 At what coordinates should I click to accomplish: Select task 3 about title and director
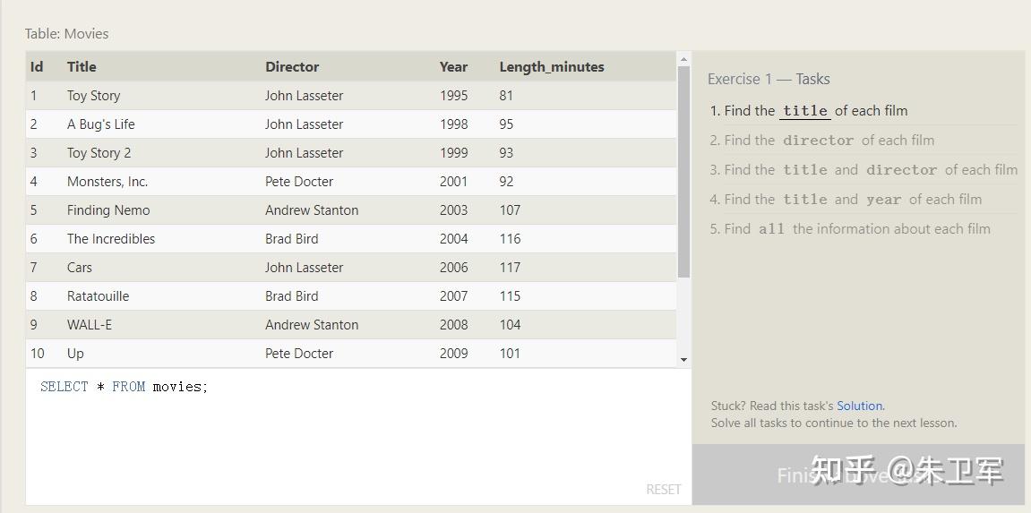point(863,170)
